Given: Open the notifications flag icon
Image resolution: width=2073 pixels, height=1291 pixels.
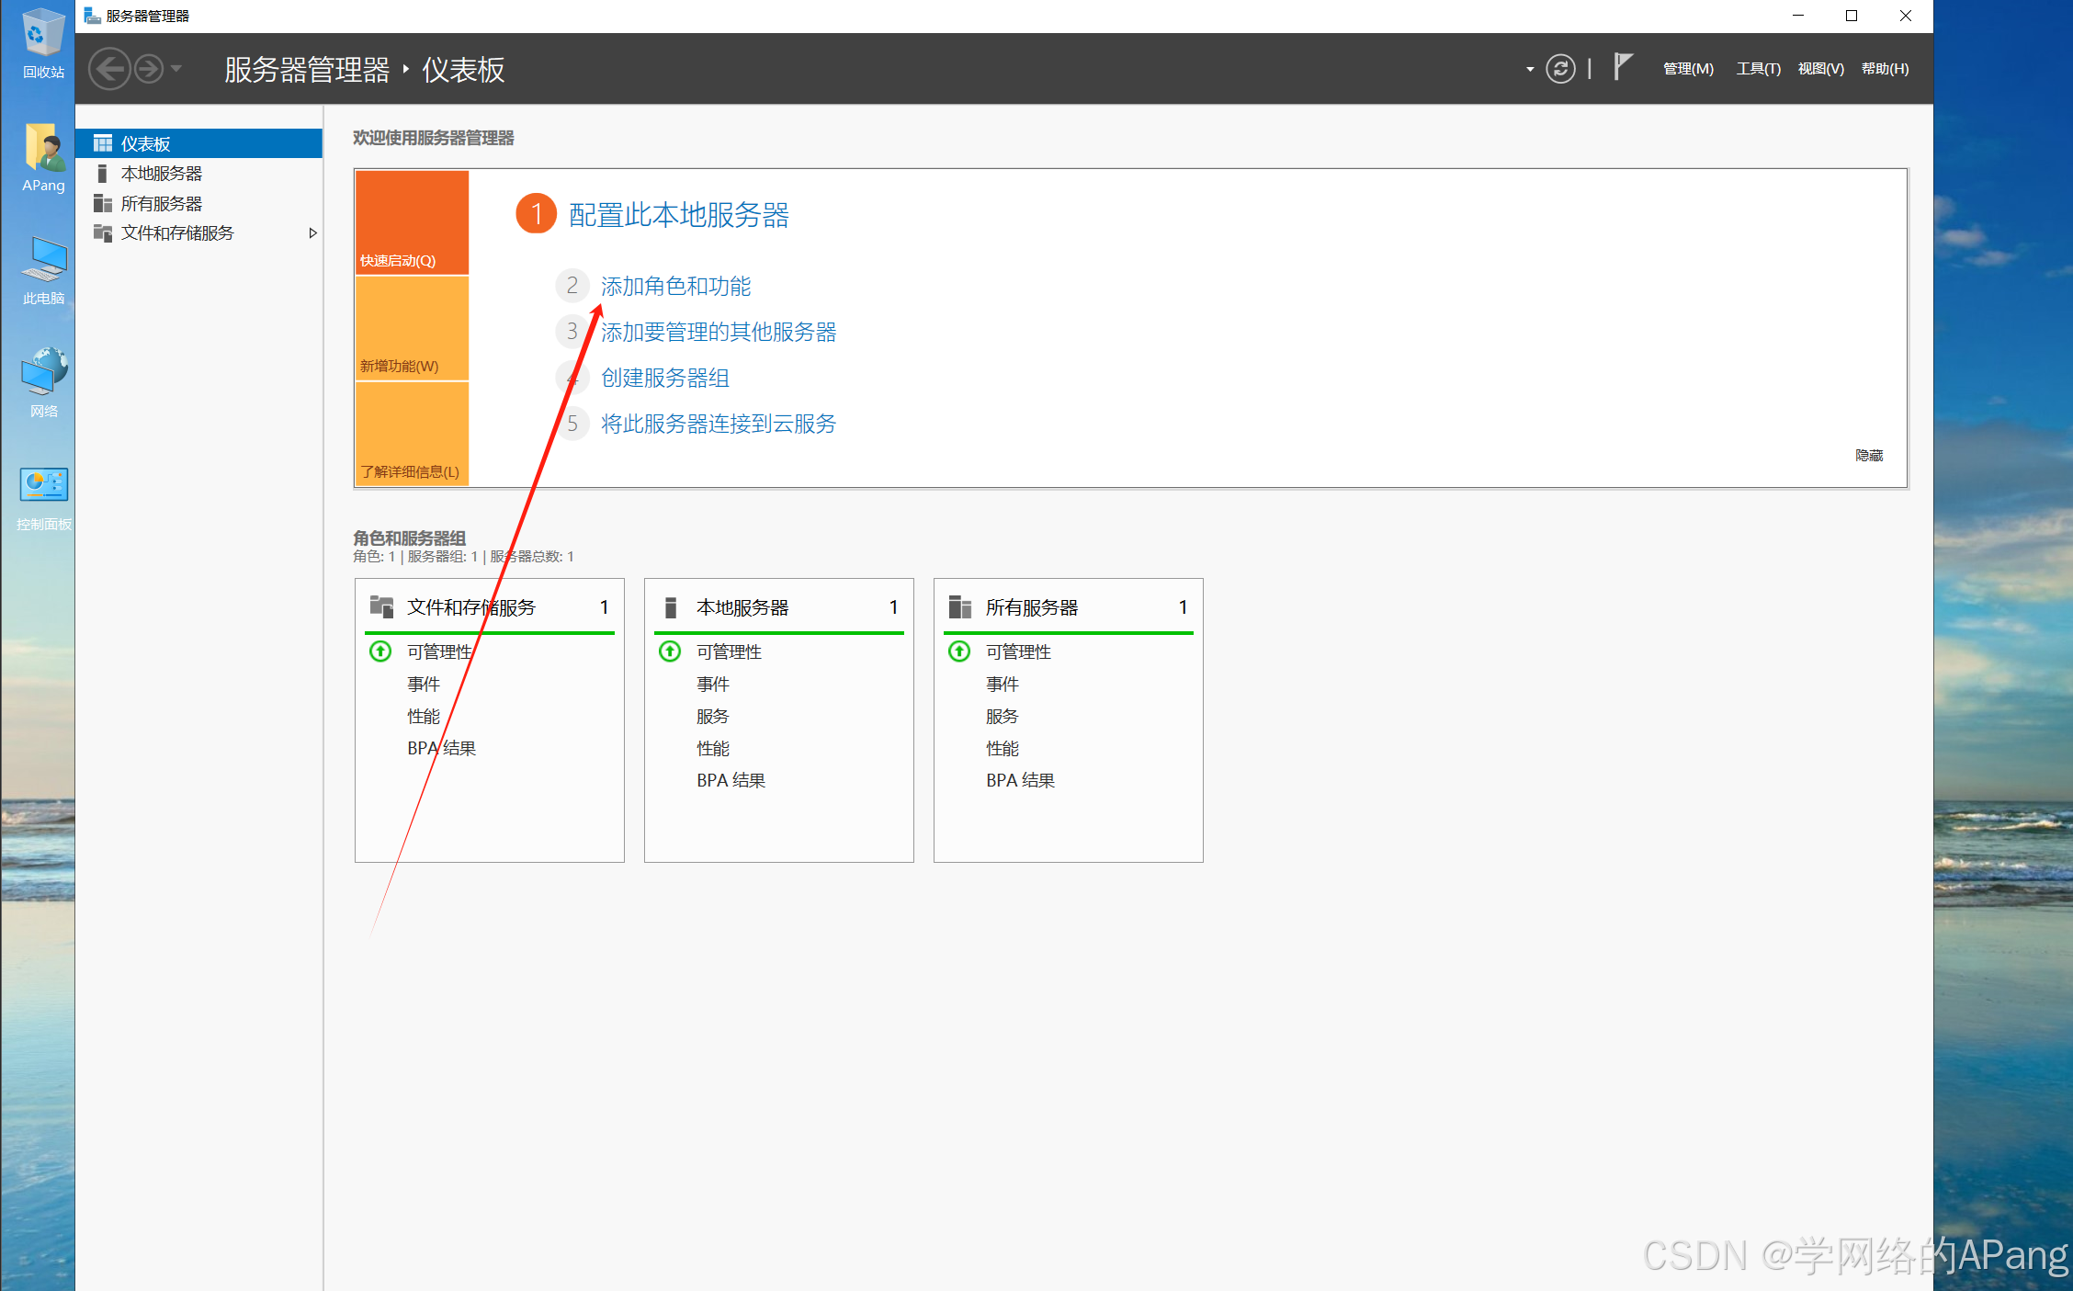Looking at the screenshot, I should 1623,67.
